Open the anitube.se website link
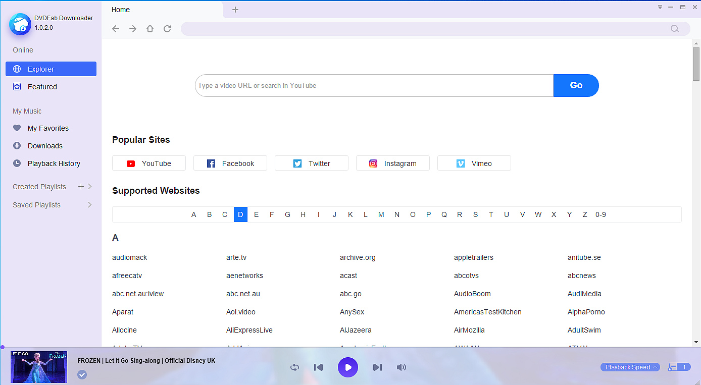This screenshot has height=385, width=701. pos(584,257)
